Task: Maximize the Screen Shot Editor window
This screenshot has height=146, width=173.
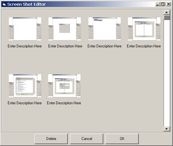Action: click(x=163, y=4)
